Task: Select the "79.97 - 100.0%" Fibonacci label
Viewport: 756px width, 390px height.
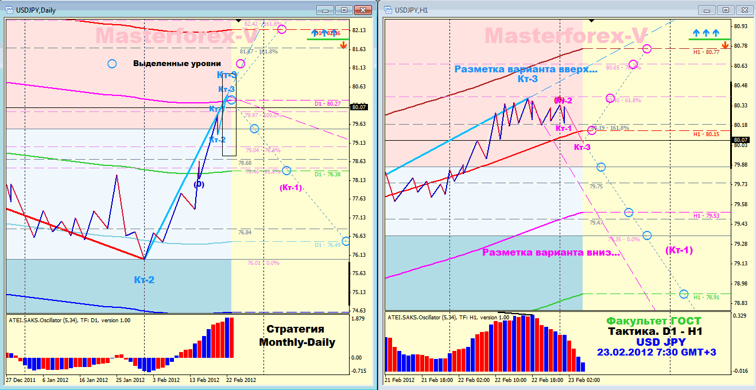Action: click(263, 115)
